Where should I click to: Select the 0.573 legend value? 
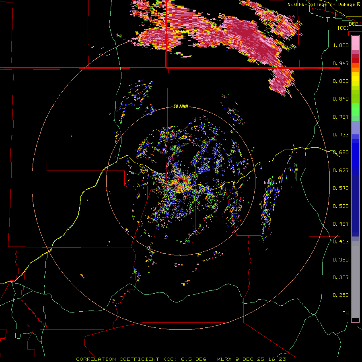[341, 188]
